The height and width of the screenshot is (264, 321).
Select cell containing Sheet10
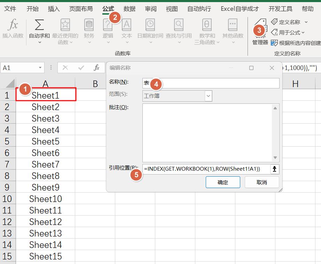[46, 199]
